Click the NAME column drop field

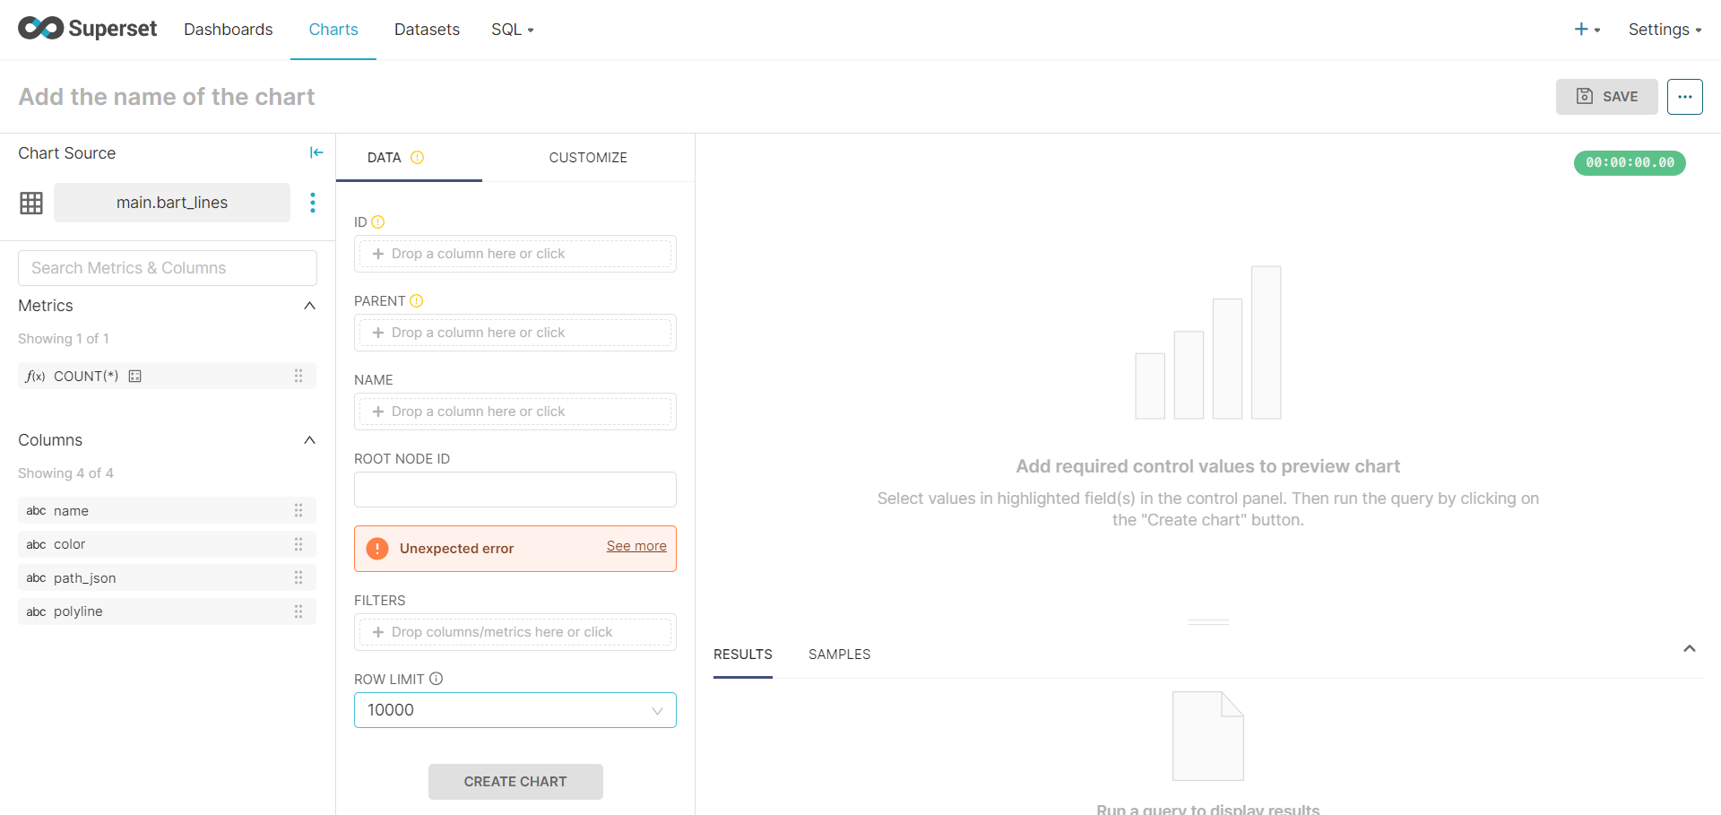tap(515, 412)
